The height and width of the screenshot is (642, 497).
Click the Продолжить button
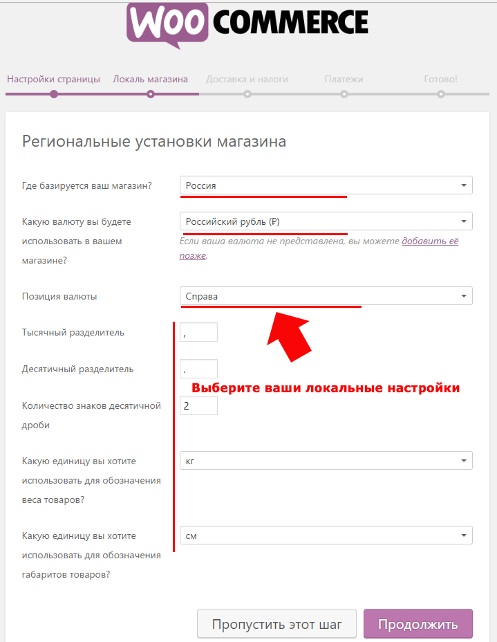tap(418, 624)
